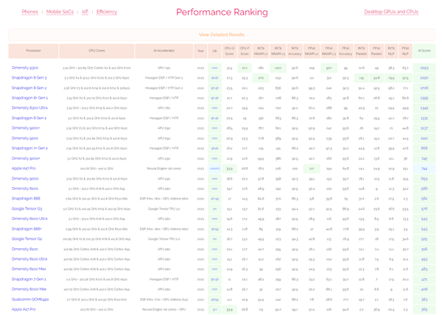
Task: Select the Efficiency navigation link
Action: (x=107, y=12)
